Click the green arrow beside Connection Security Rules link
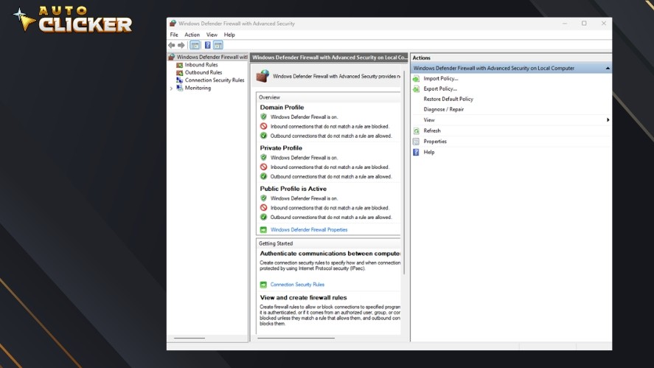Screen dimensions: 654x368 (x=263, y=285)
